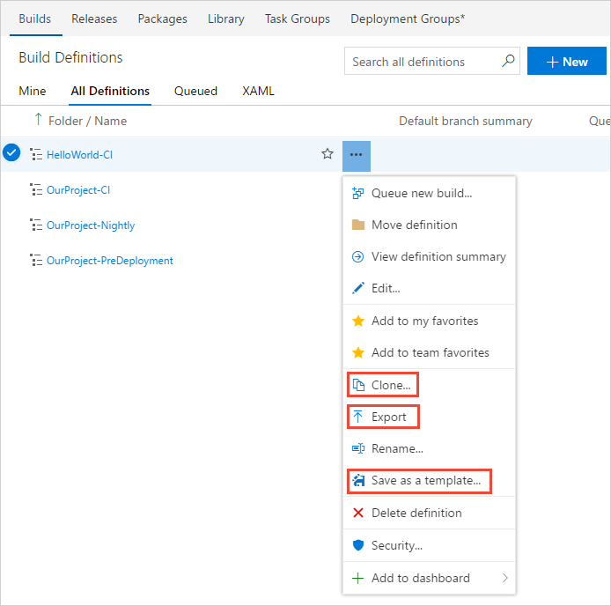
Task: Focus the Search all definitions field
Action: [423, 62]
